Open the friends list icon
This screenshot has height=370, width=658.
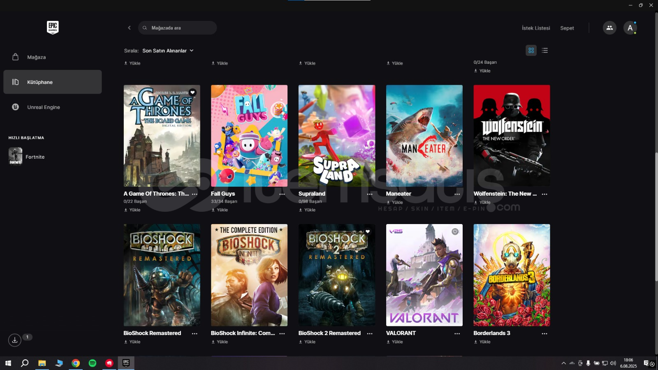[x=609, y=28]
